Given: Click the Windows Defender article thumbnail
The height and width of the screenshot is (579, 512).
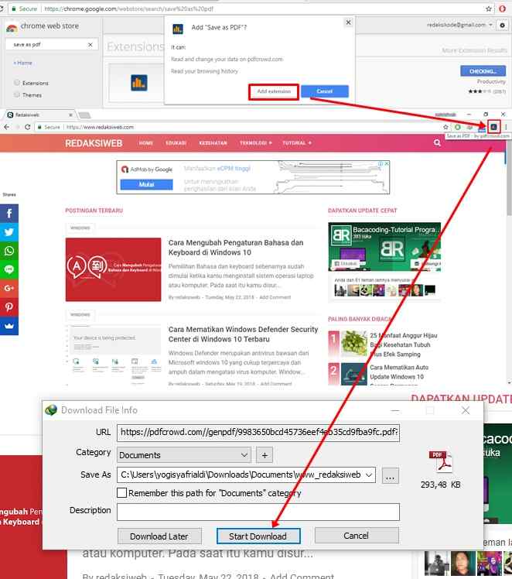Looking at the screenshot, I should tap(113, 355).
